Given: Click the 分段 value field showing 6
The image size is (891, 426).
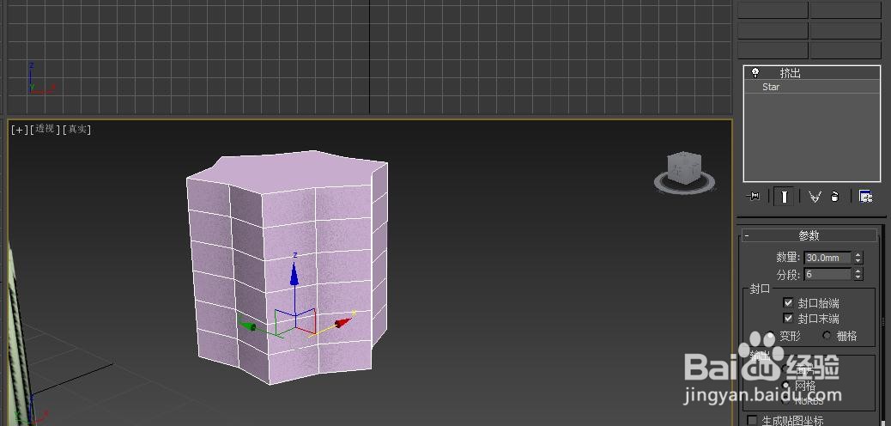Looking at the screenshot, I should (828, 274).
